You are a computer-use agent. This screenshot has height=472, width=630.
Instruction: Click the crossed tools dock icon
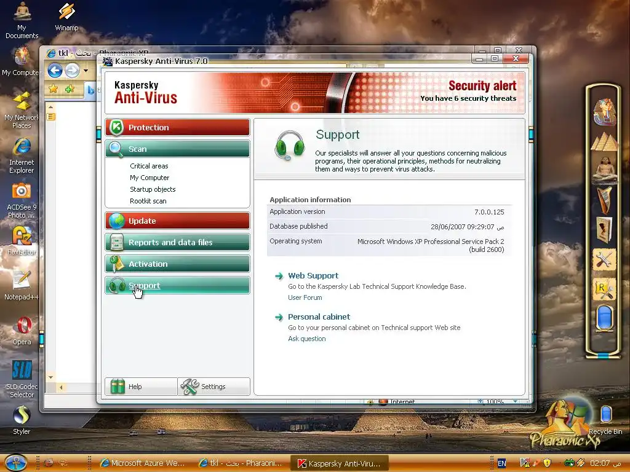point(604,259)
